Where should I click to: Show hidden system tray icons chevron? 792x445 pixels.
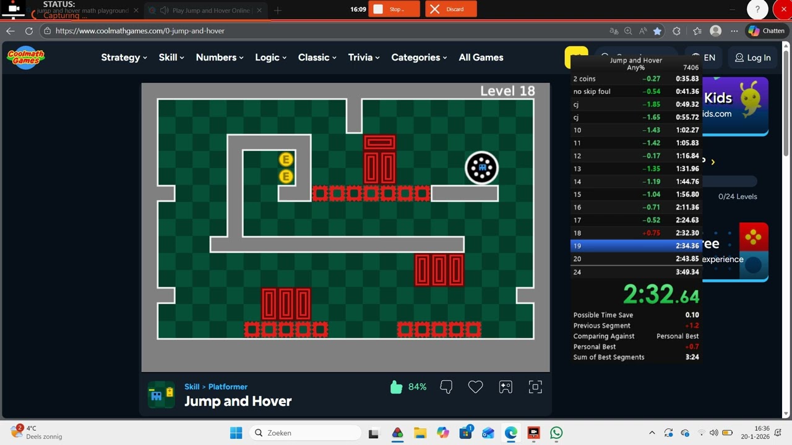click(x=652, y=433)
